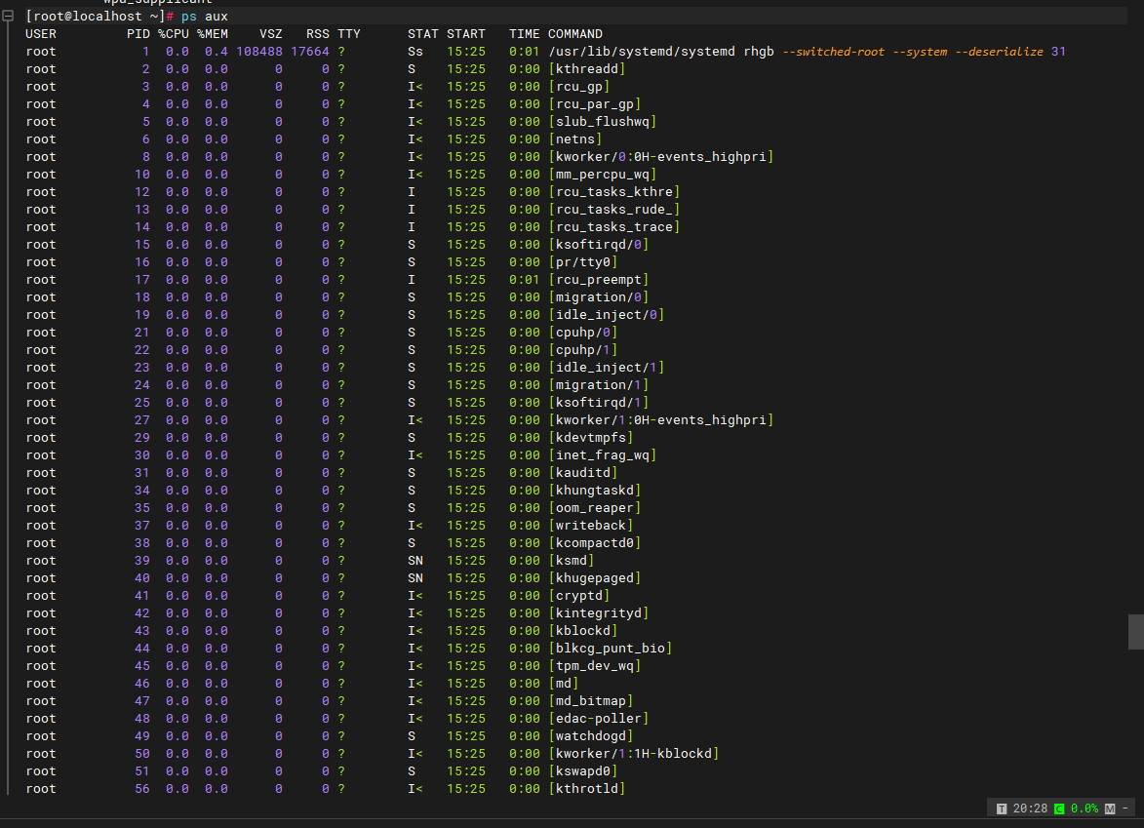Click the T time icon in status bar
This screenshot has height=828, width=1144.
[x=1002, y=808]
